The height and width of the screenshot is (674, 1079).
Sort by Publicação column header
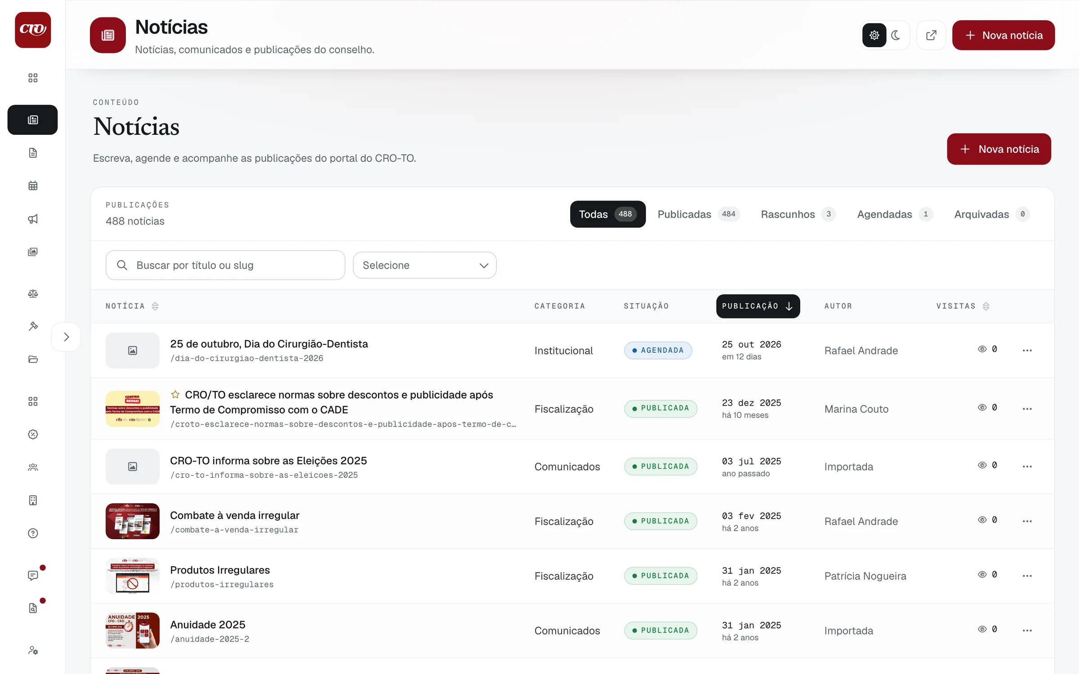tap(758, 306)
